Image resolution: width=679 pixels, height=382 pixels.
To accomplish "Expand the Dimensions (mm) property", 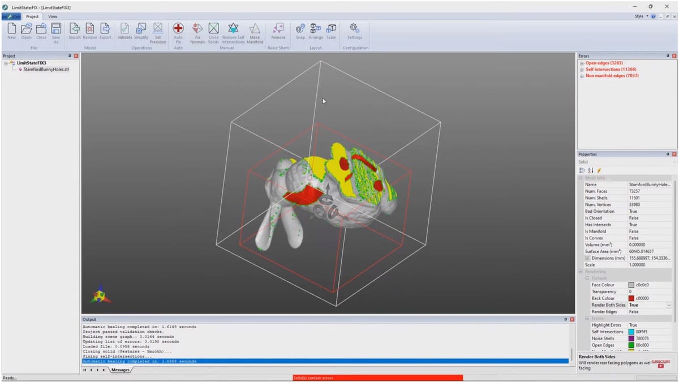I will coord(587,258).
